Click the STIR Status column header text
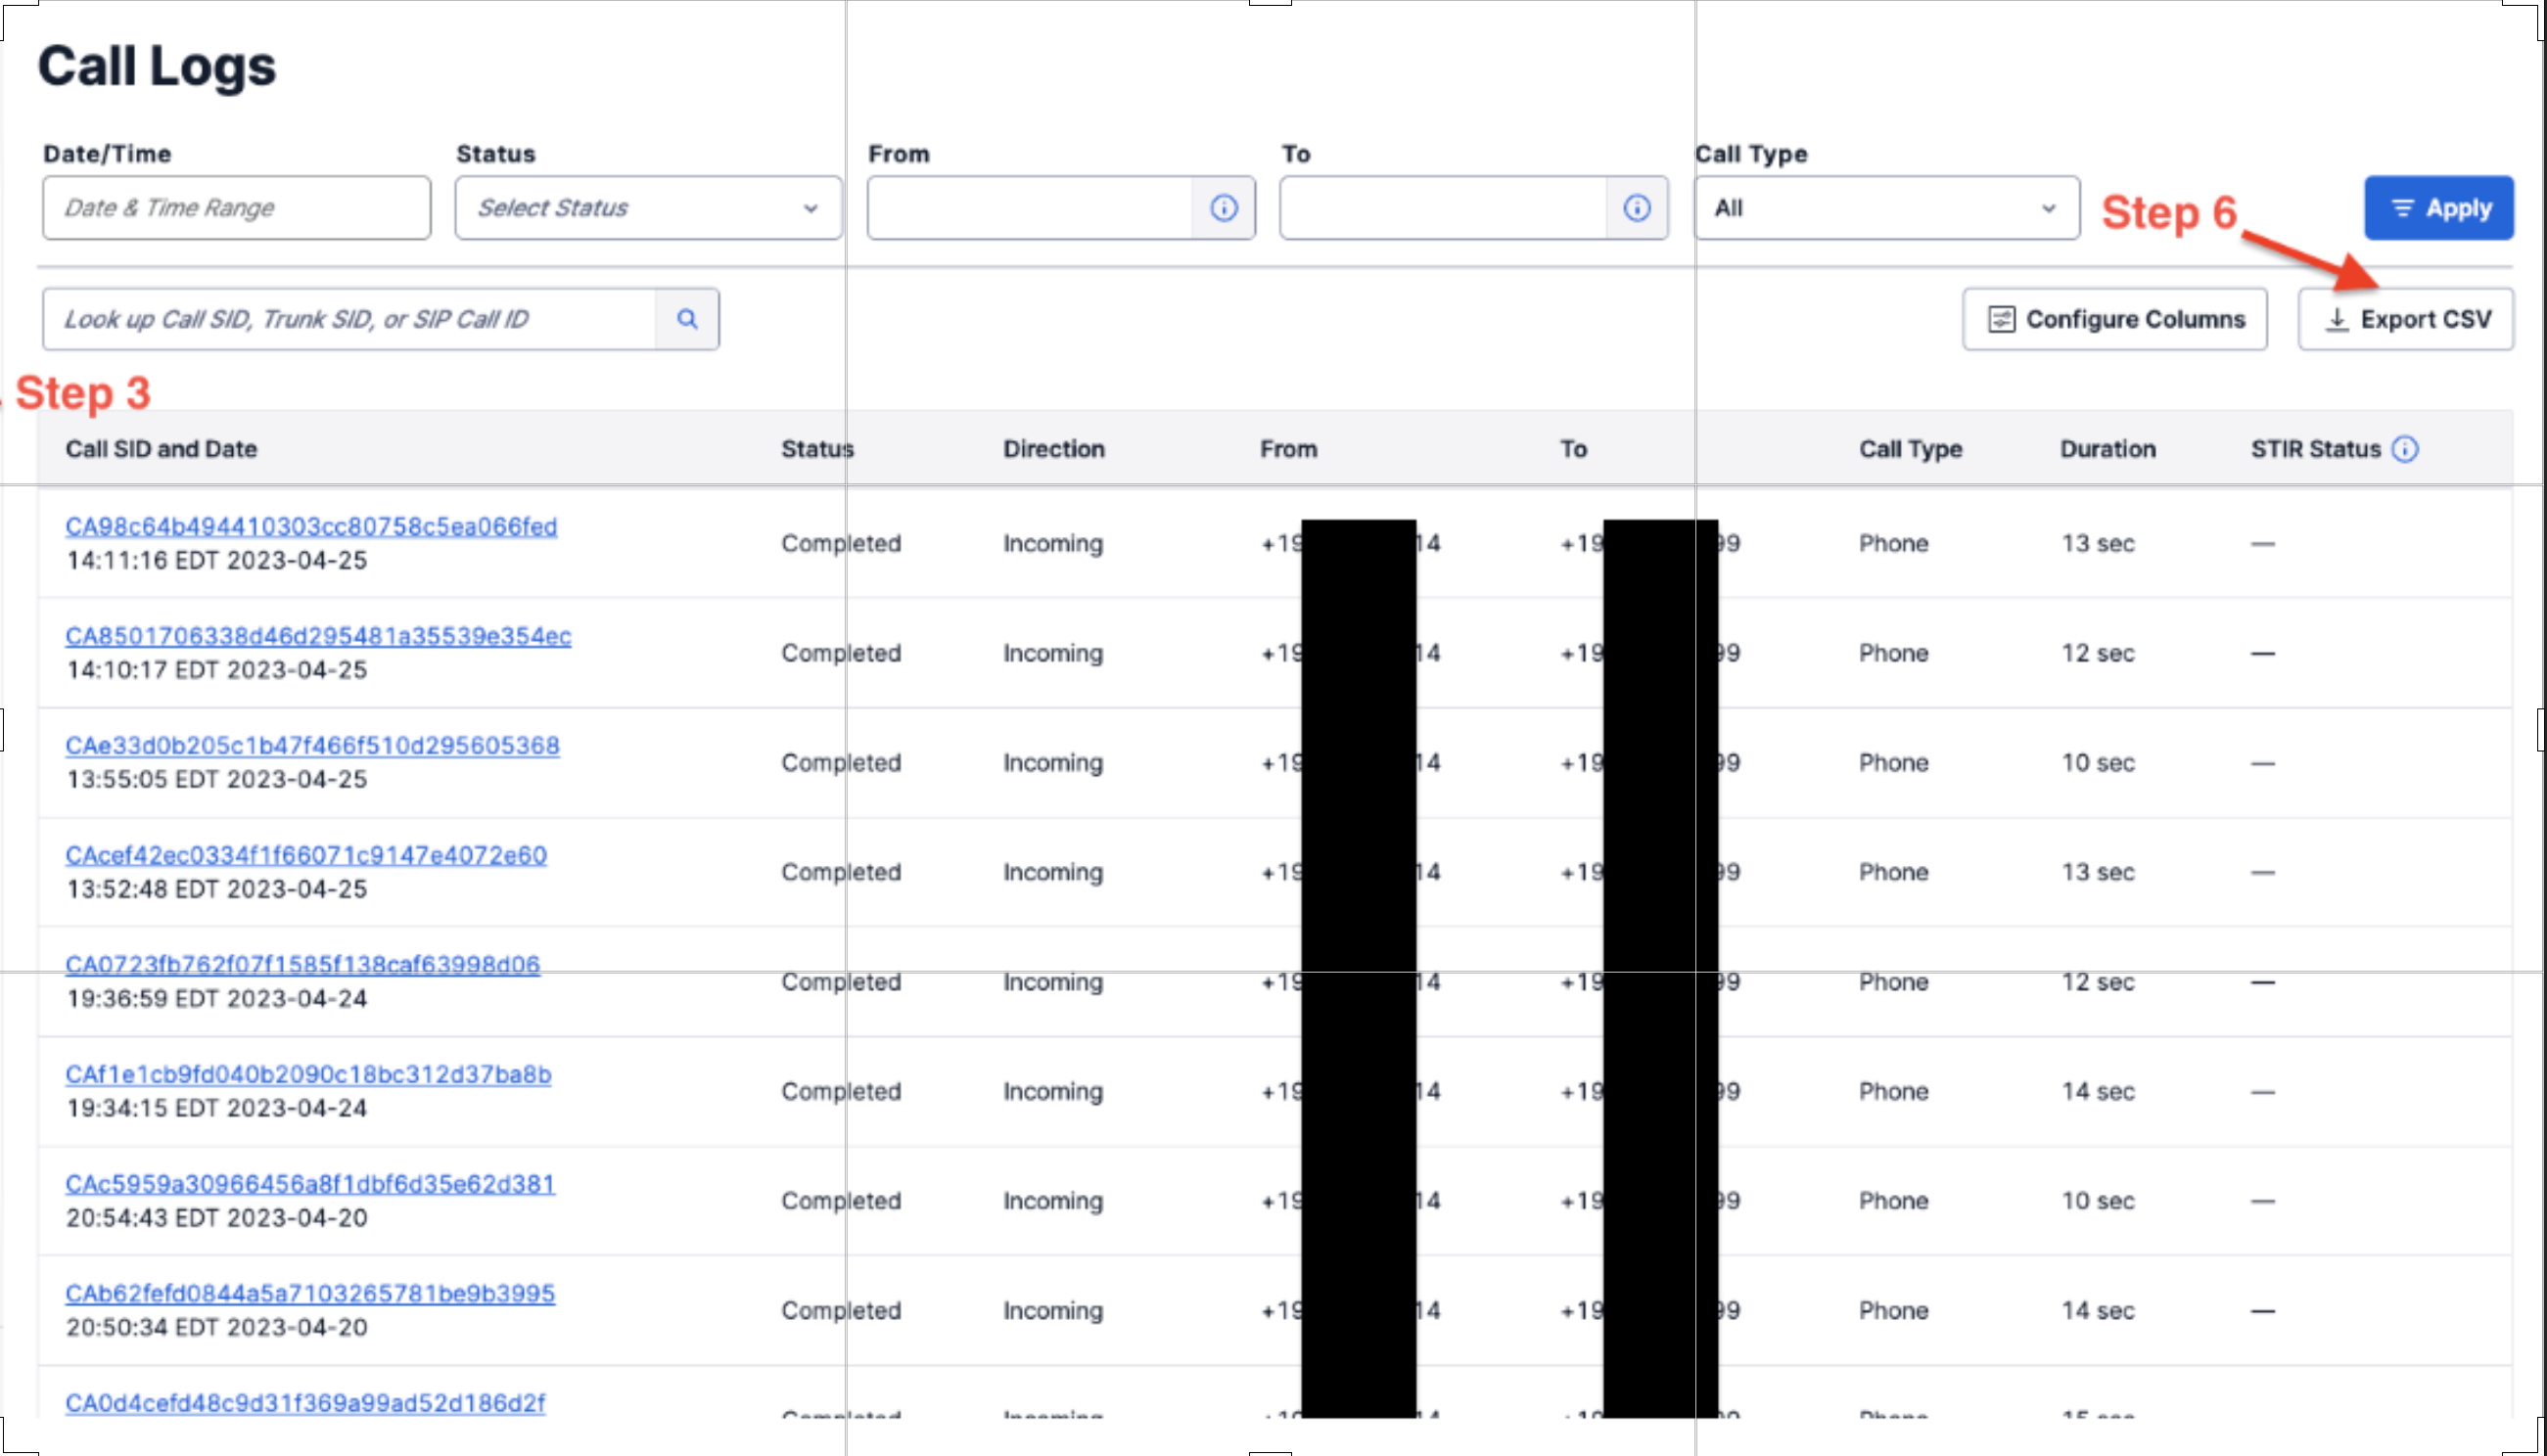Viewport: 2547px width, 1456px height. coord(2316,449)
